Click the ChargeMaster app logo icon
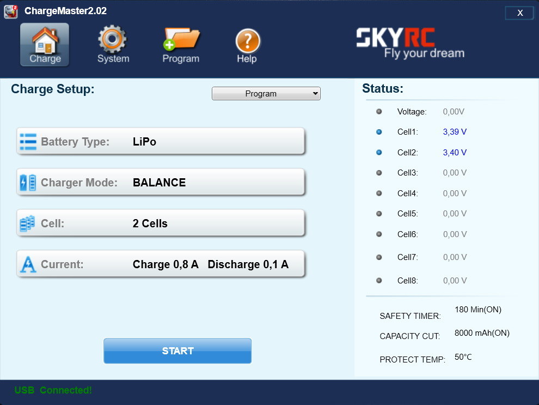539x405 pixels. 11,11
